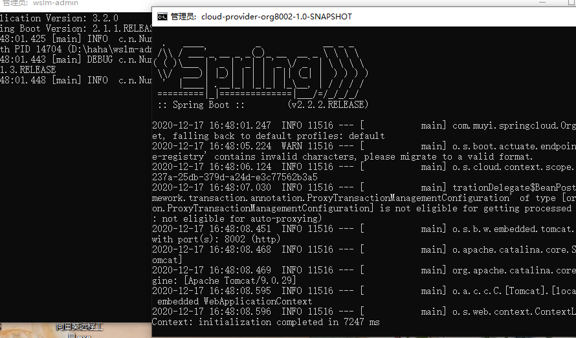
Task: Click 'with port(s): 8002 (http)' text
Action: pos(216,239)
